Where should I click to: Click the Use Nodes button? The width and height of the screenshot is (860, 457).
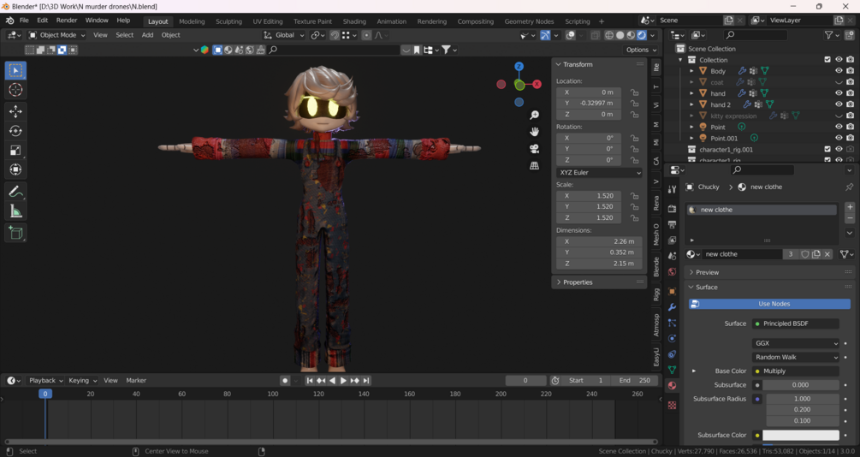(774, 304)
